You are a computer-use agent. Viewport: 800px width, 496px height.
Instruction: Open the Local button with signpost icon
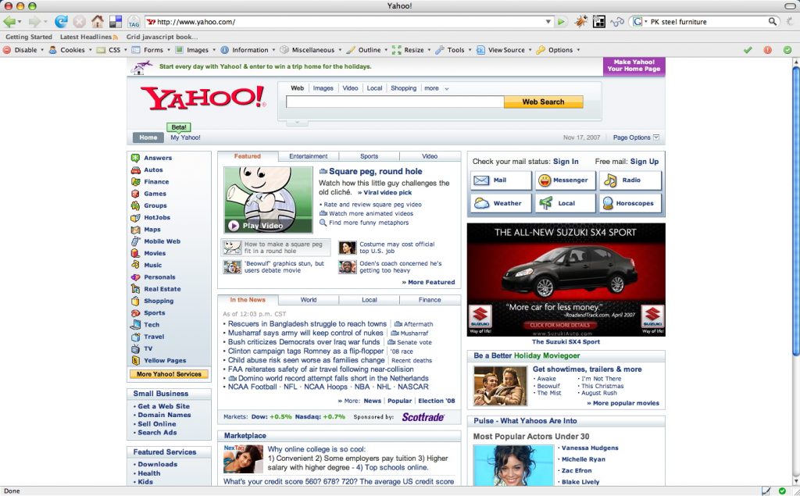[565, 203]
